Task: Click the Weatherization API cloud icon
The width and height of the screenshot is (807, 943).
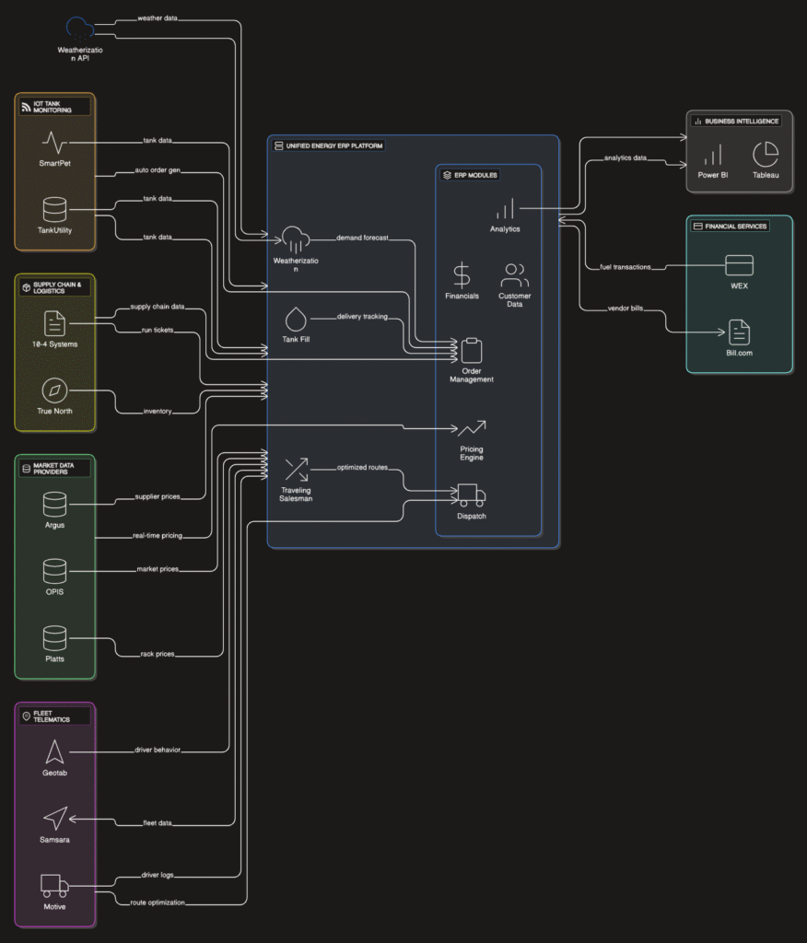Action: pos(80,28)
